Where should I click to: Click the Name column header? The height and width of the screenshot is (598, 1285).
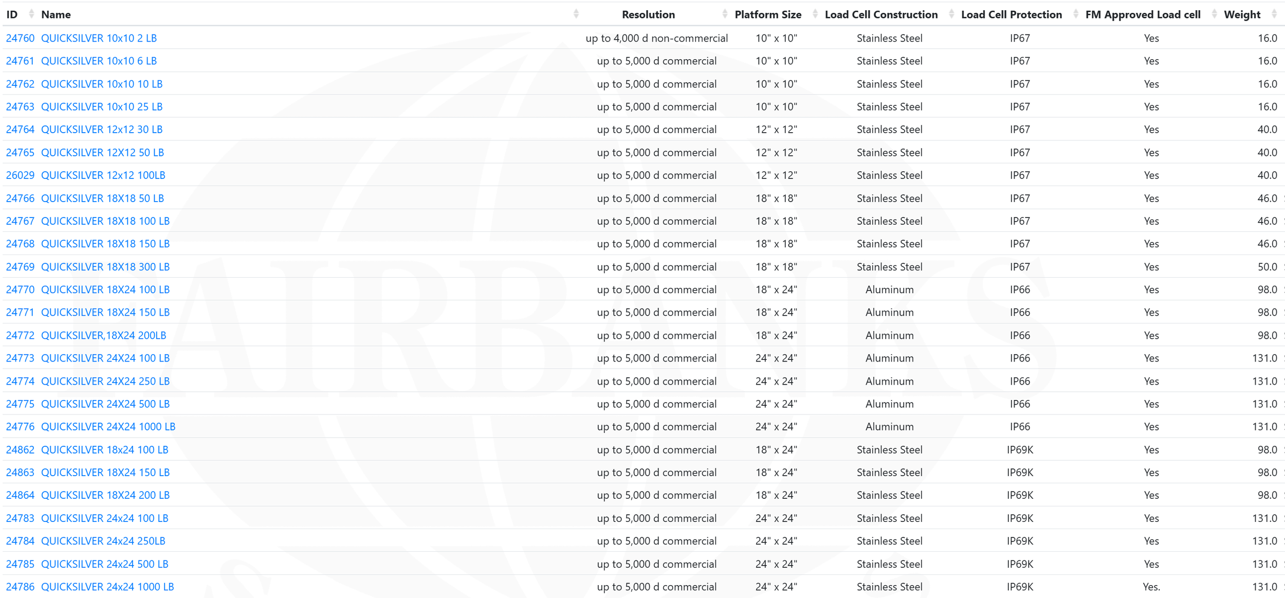pyautogui.click(x=56, y=14)
